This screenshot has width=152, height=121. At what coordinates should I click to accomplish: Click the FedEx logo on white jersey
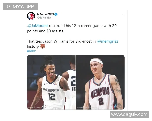click(x=55, y=84)
